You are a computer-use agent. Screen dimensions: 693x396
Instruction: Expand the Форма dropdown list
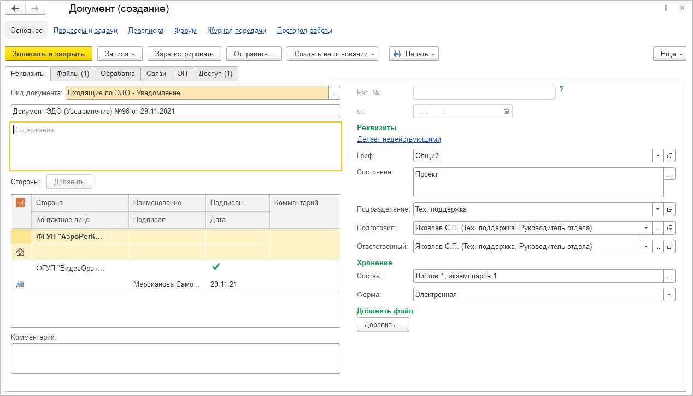pos(669,295)
